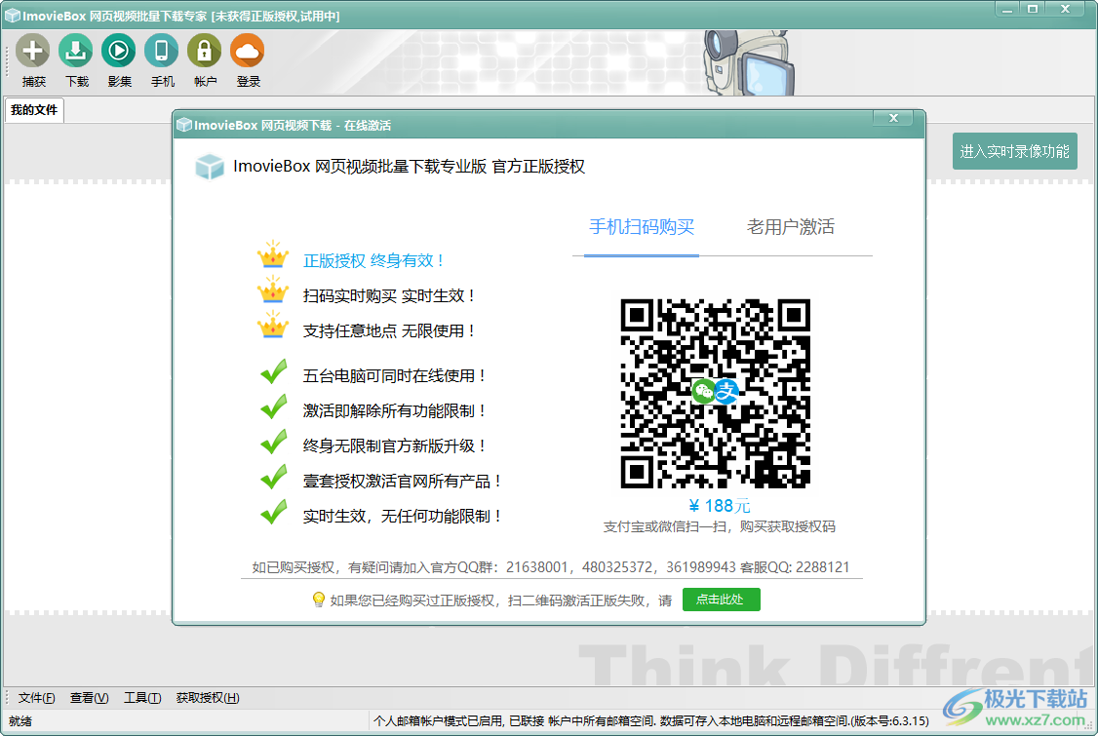Click the crown icon beside 扫码实时购买
1098x736 pixels.
pos(273,291)
